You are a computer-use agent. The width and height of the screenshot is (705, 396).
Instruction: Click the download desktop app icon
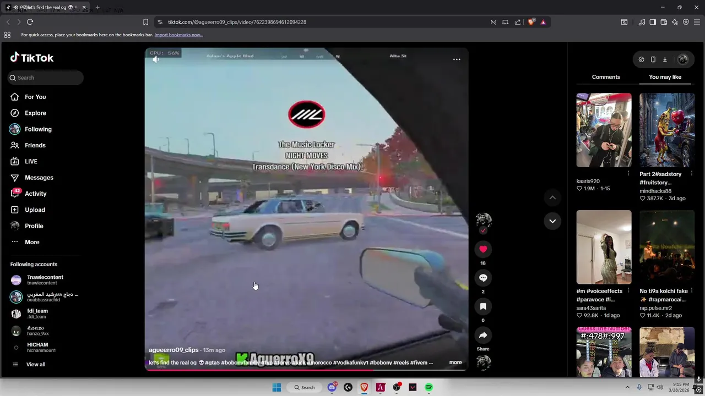(665, 59)
